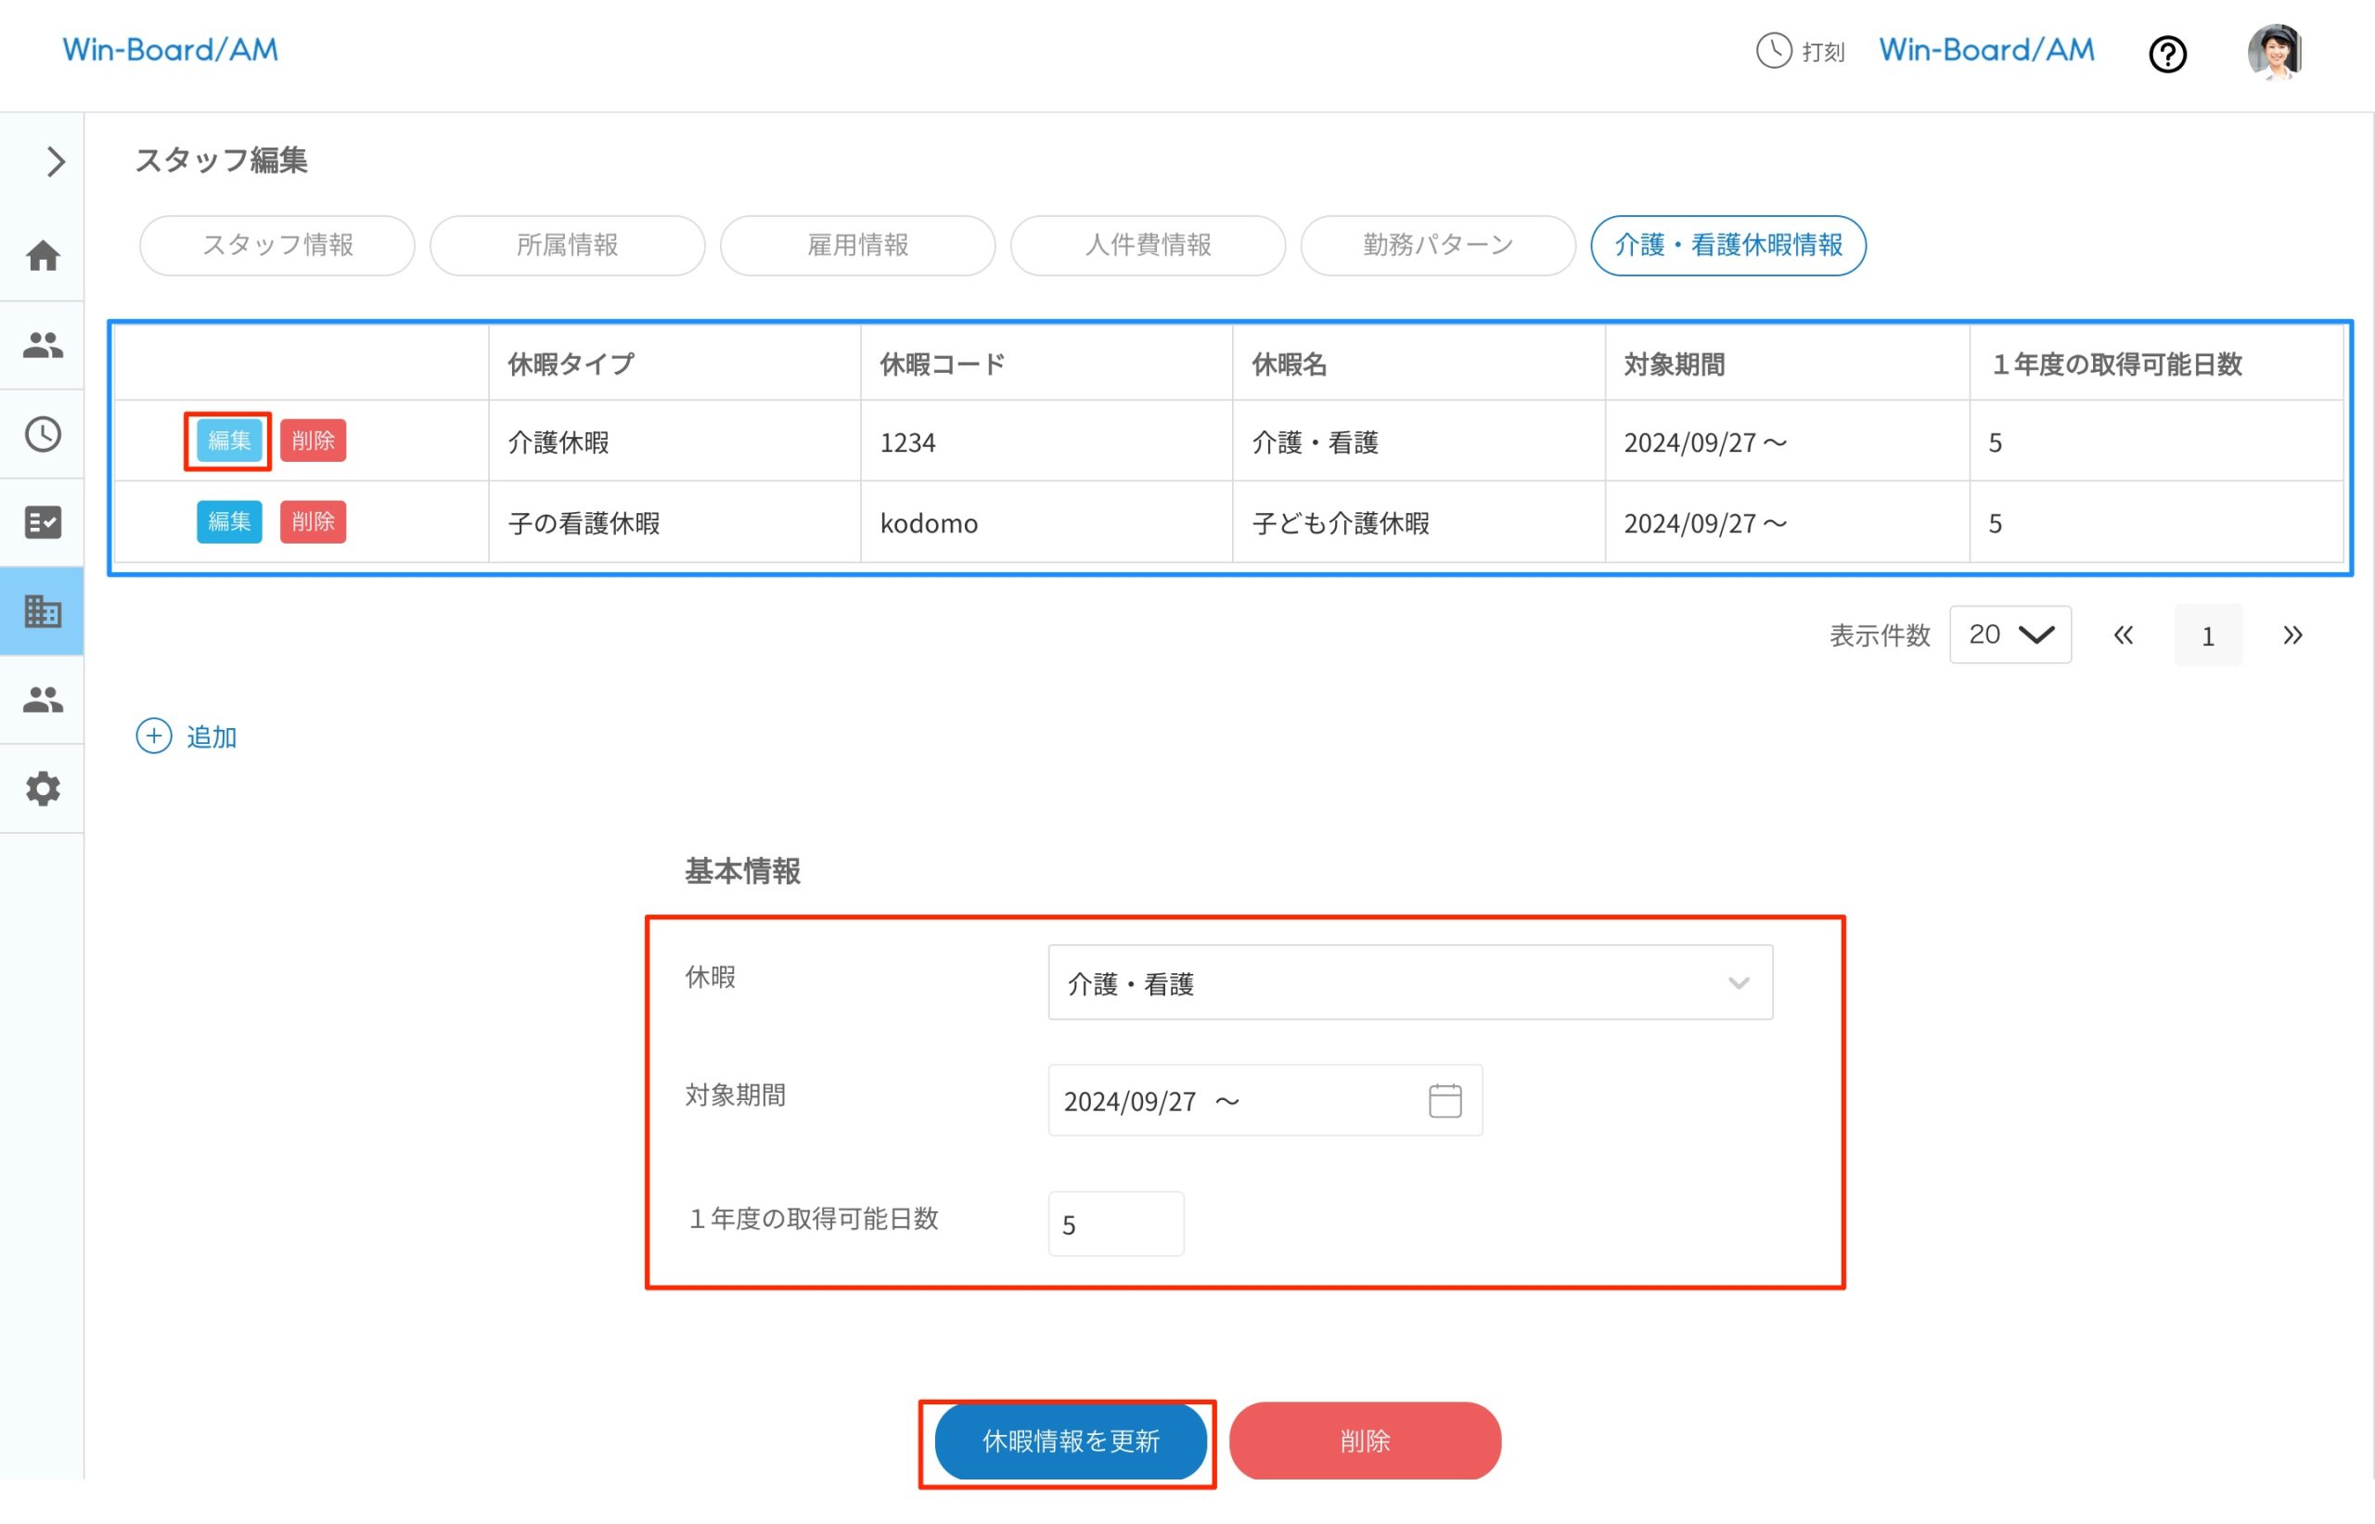This screenshot has height=1524, width=2375.
Task: Open the highlighted building section icon
Action: (x=43, y=610)
